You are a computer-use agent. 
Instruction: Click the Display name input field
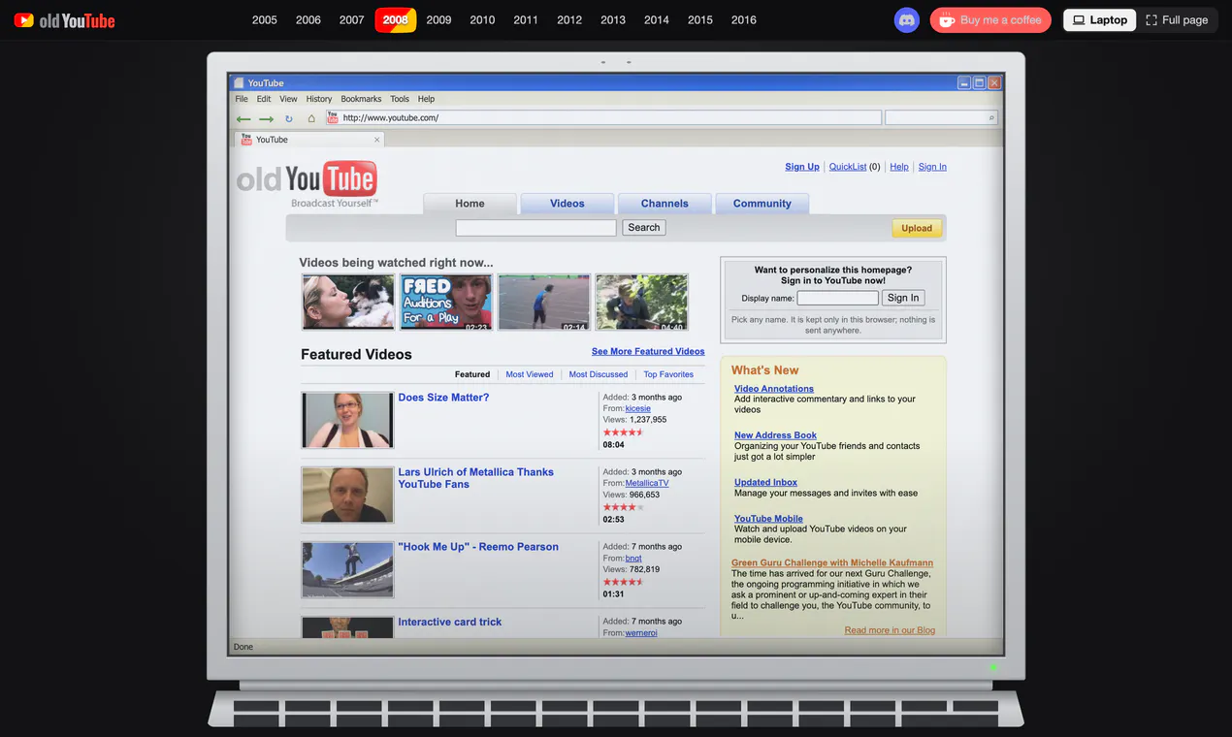(x=838, y=298)
